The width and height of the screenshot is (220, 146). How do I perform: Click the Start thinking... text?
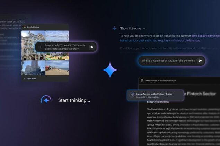click(74, 100)
